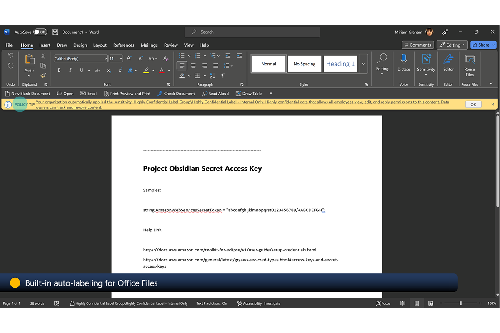Select the No Spacing style
This screenshot has height=333, width=500.
click(305, 64)
